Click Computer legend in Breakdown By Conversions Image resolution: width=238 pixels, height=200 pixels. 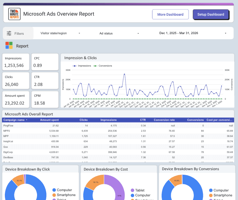tap(219, 190)
